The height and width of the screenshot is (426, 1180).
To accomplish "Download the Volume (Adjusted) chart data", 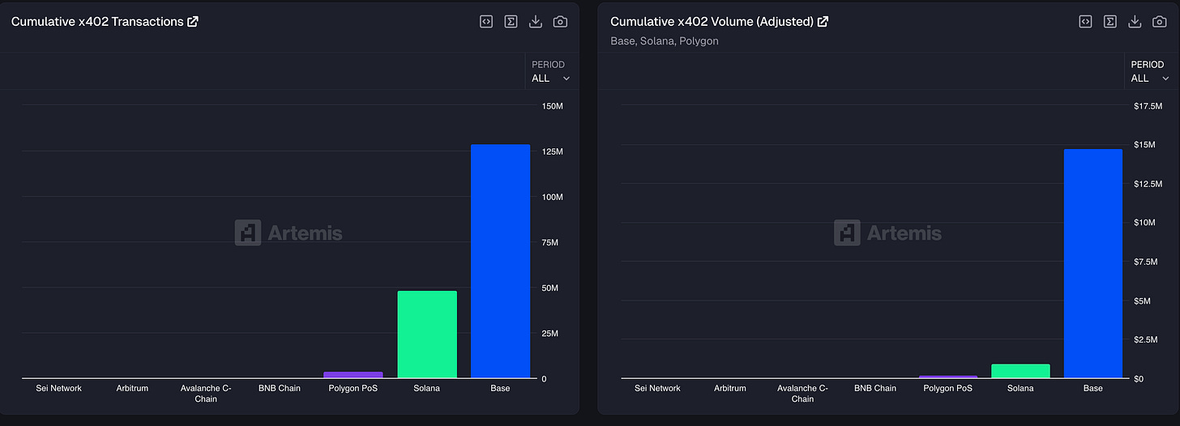I will tap(1135, 22).
